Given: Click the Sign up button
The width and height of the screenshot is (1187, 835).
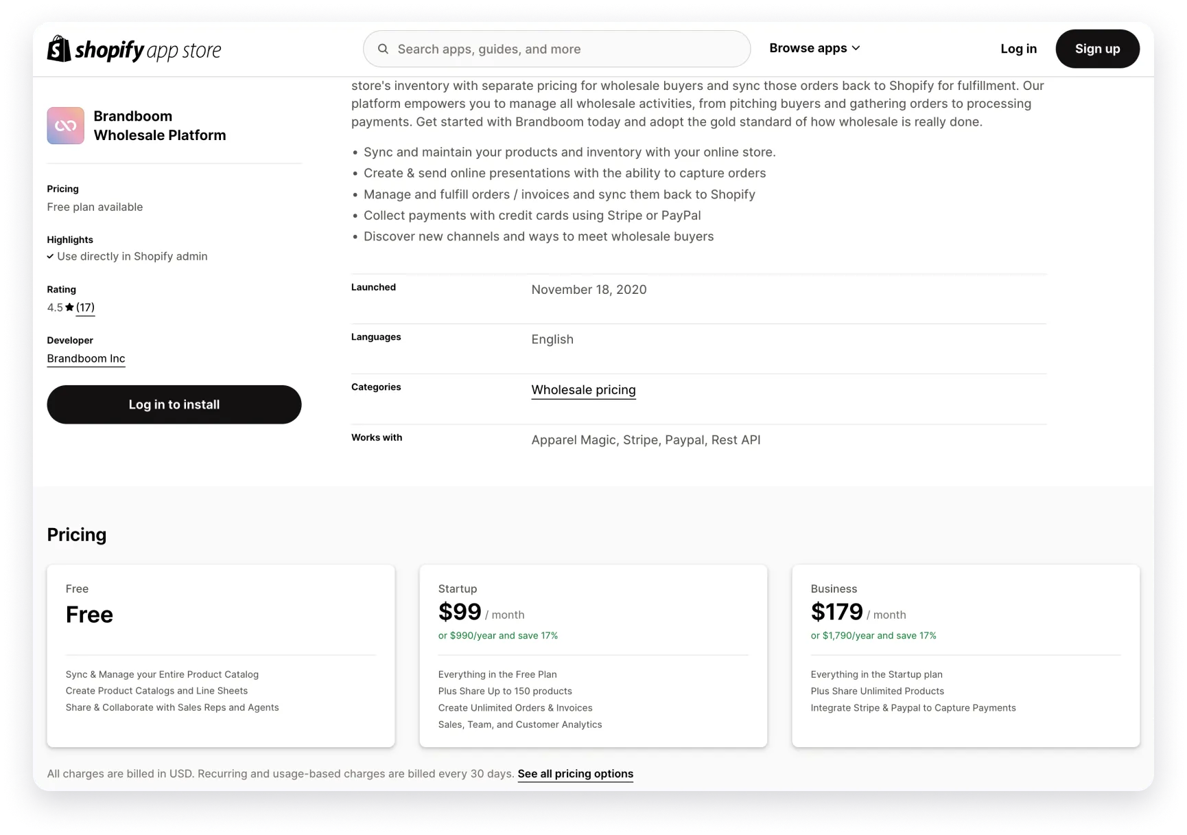Looking at the screenshot, I should coord(1097,49).
